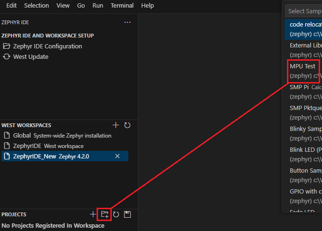Open the Terminal menu
322x231 pixels.
122,6
